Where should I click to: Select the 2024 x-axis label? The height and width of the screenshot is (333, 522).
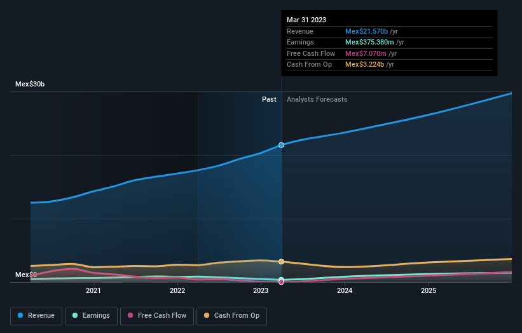345,290
